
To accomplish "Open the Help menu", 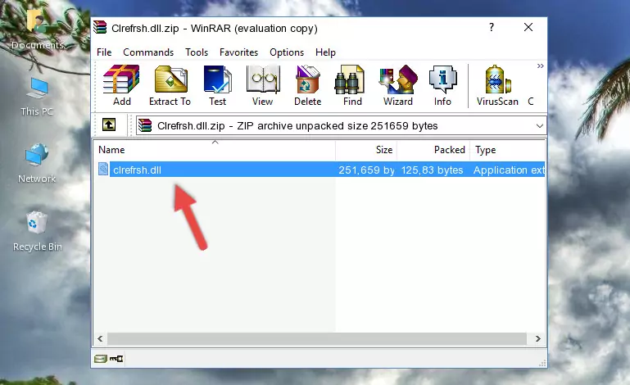I will click(325, 52).
